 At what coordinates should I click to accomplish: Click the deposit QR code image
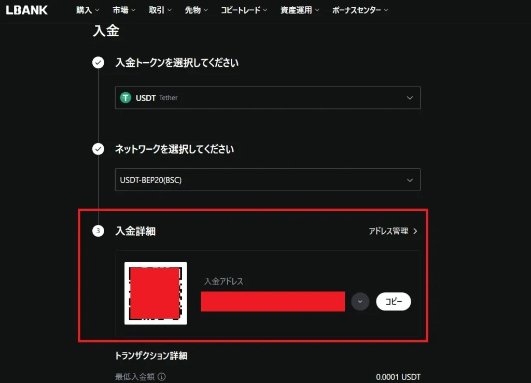click(x=156, y=293)
